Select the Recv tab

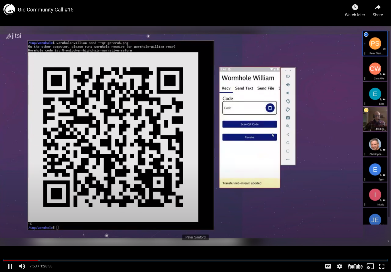pos(226,88)
